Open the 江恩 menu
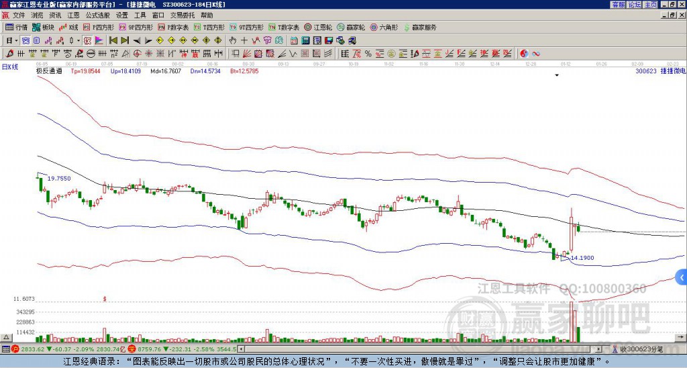This screenshot has width=687, height=368. 74,15
